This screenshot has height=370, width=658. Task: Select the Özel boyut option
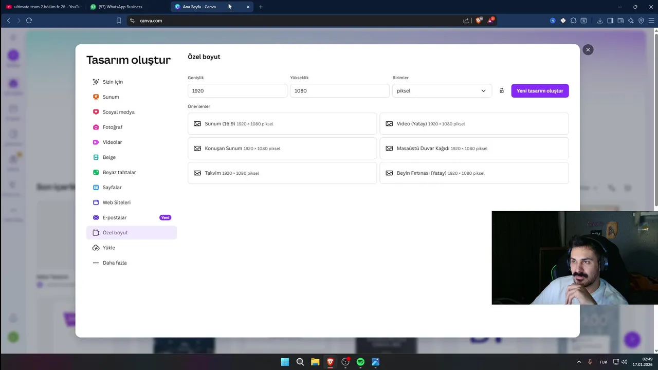pos(132,233)
